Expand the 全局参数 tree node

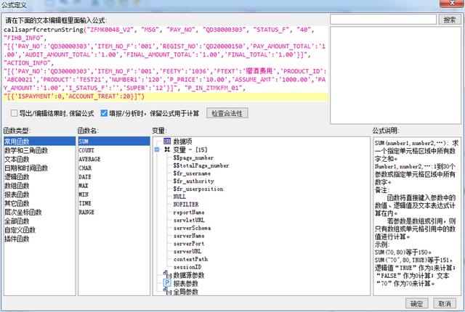pyautogui.click(x=164, y=289)
